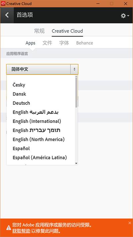The height and width of the screenshot is (237, 133).
Task: Click the warning triangle icon
Action: [x=8, y=227]
